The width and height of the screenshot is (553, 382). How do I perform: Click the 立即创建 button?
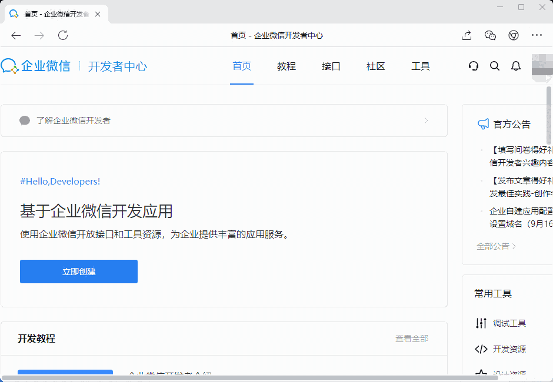78,271
